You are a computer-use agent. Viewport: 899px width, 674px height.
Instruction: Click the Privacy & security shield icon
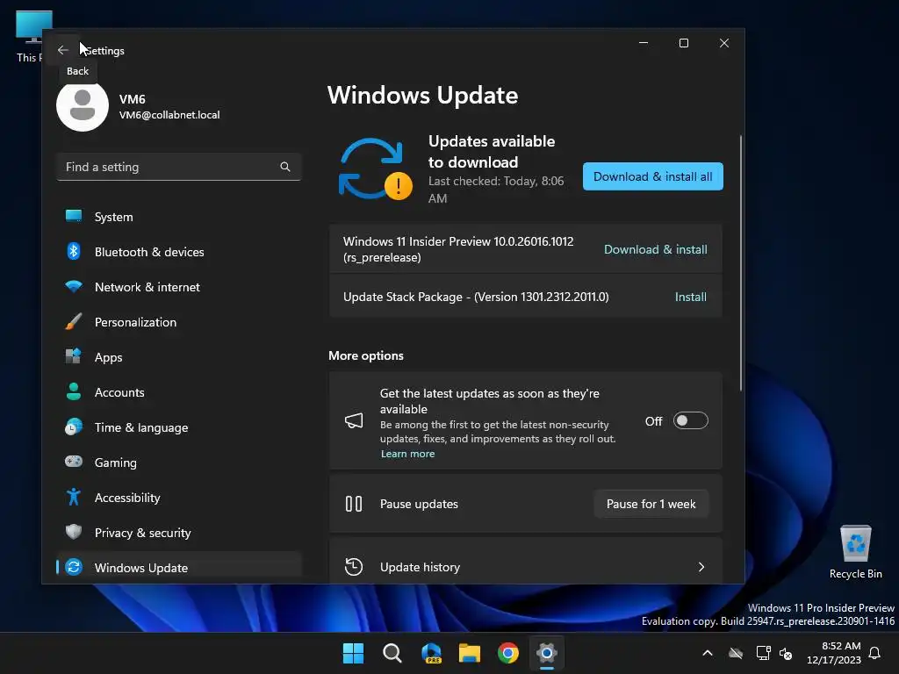click(x=74, y=532)
